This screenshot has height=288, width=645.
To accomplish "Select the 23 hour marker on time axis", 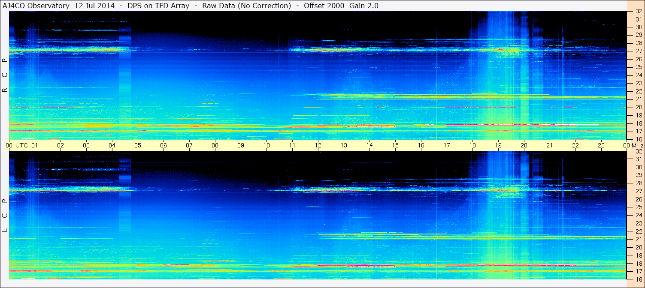I will (x=601, y=145).
